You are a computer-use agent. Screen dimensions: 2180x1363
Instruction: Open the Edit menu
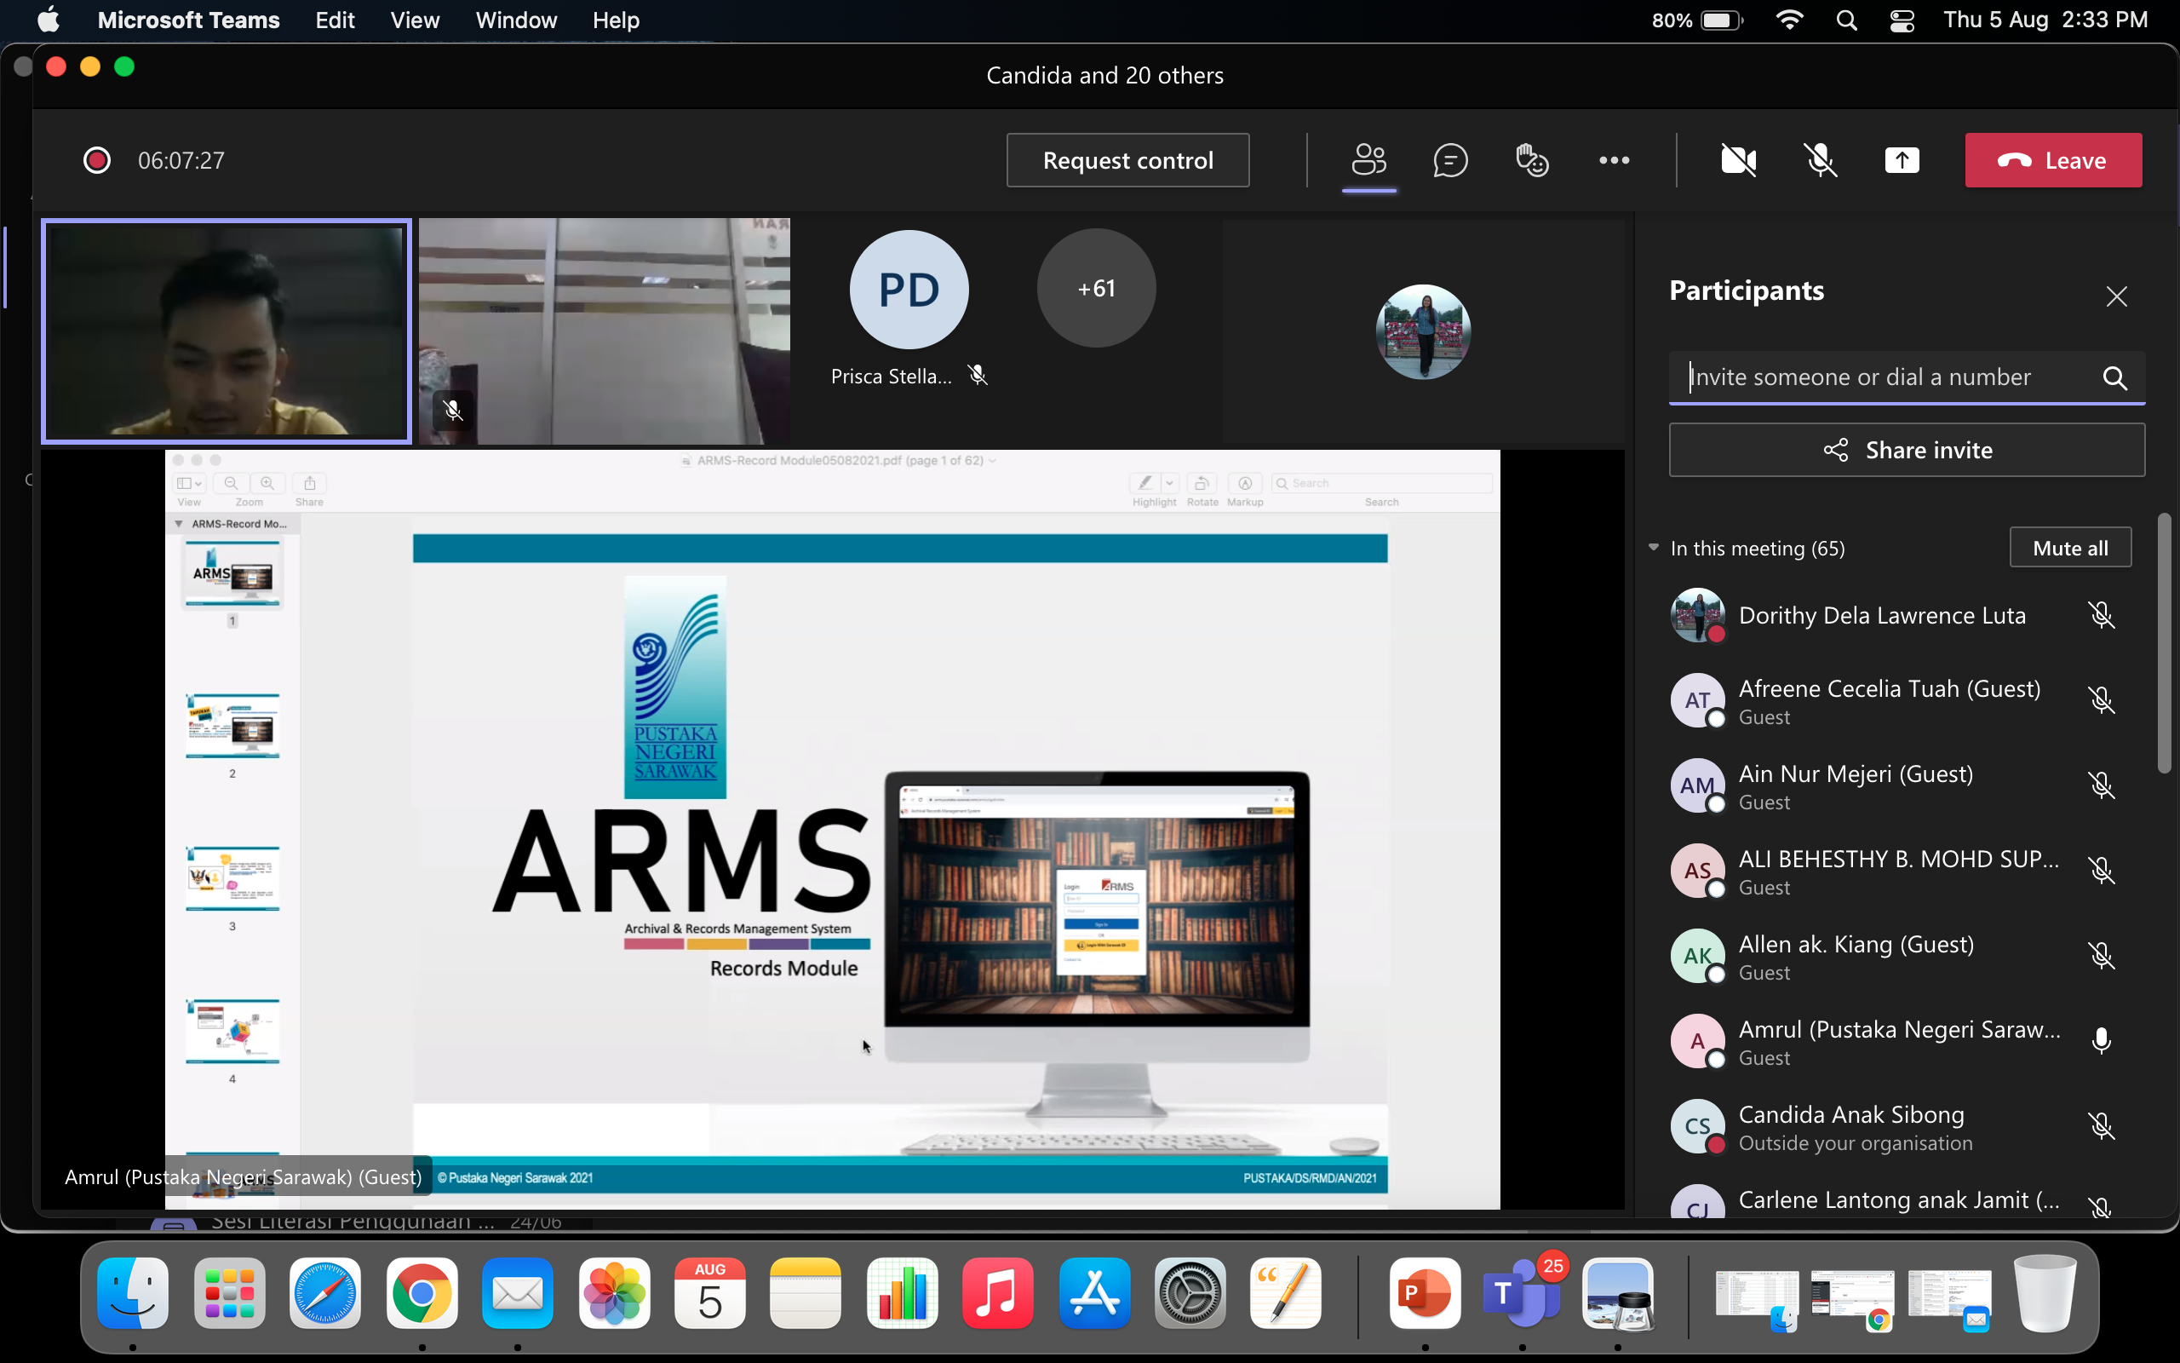tap(334, 20)
